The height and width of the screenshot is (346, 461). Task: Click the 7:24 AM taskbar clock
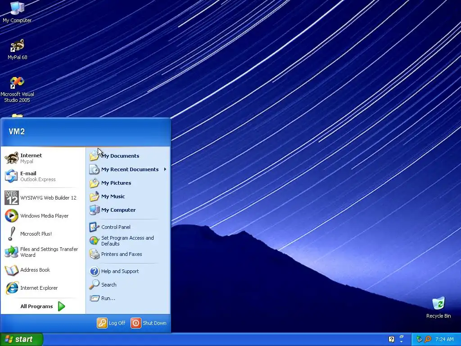click(x=444, y=339)
